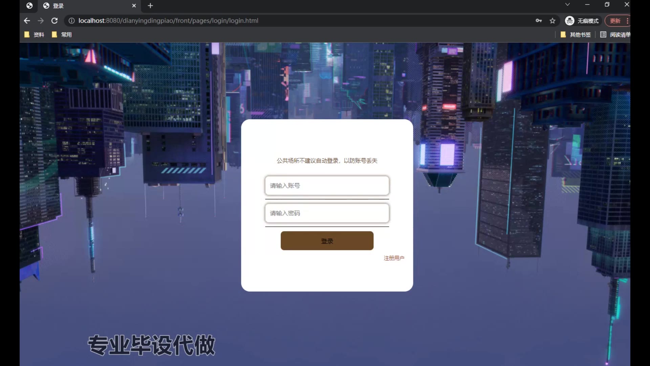Click the 请输入账号 account field
The width and height of the screenshot is (650, 366).
click(327, 185)
